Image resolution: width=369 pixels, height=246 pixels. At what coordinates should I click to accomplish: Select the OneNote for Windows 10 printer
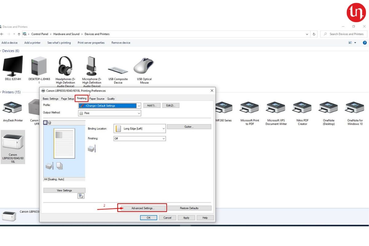(x=355, y=113)
